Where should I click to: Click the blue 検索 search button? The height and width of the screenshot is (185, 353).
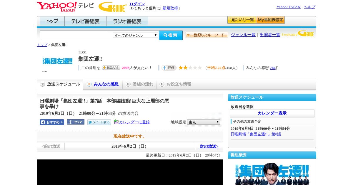(x=171, y=35)
